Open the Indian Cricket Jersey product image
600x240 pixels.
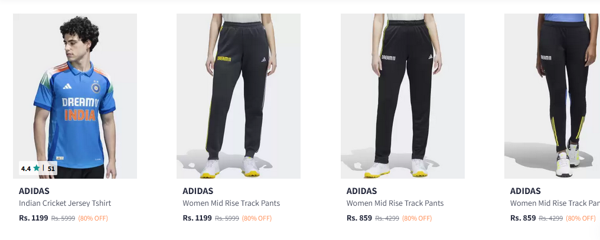tap(75, 94)
